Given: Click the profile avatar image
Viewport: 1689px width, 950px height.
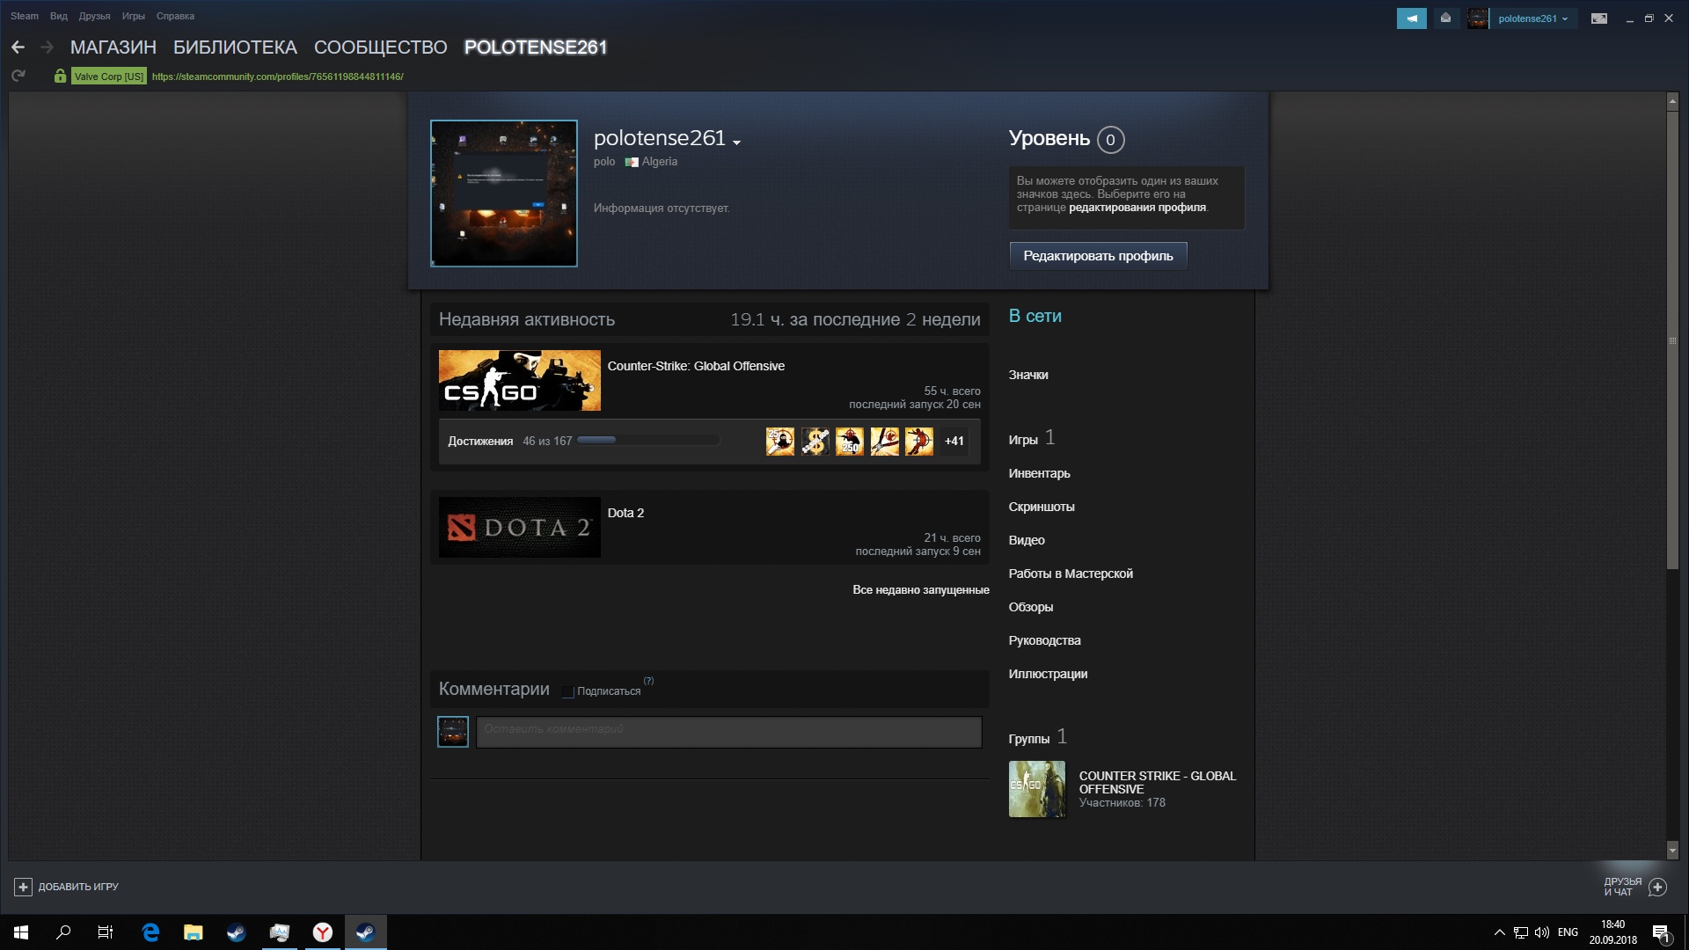Looking at the screenshot, I should pyautogui.click(x=504, y=194).
